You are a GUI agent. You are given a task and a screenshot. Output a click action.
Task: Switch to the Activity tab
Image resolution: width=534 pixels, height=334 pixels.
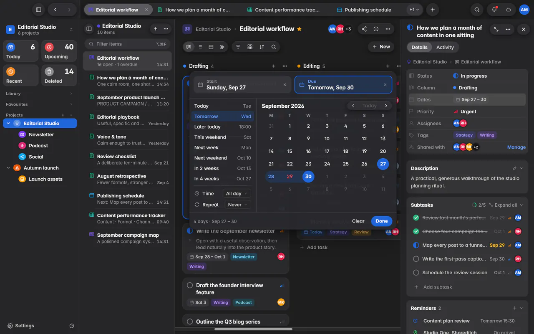[445, 47]
